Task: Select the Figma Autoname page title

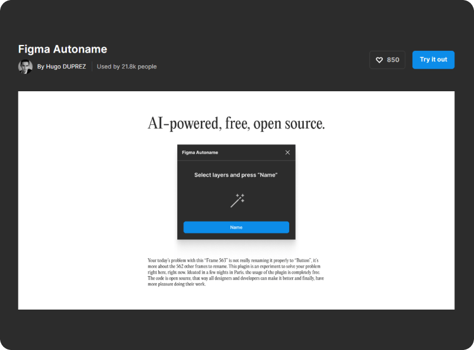Action: [x=62, y=49]
